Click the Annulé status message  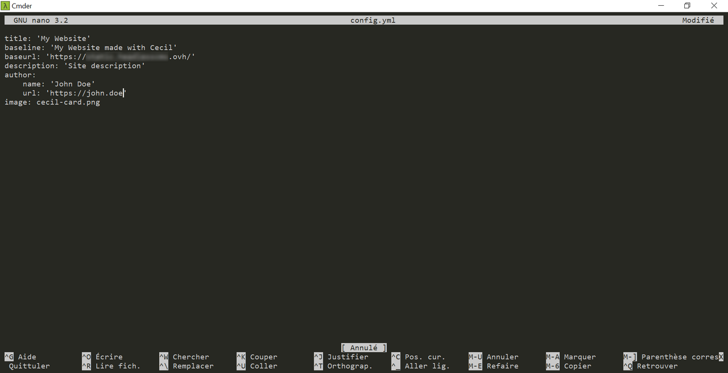tap(363, 347)
